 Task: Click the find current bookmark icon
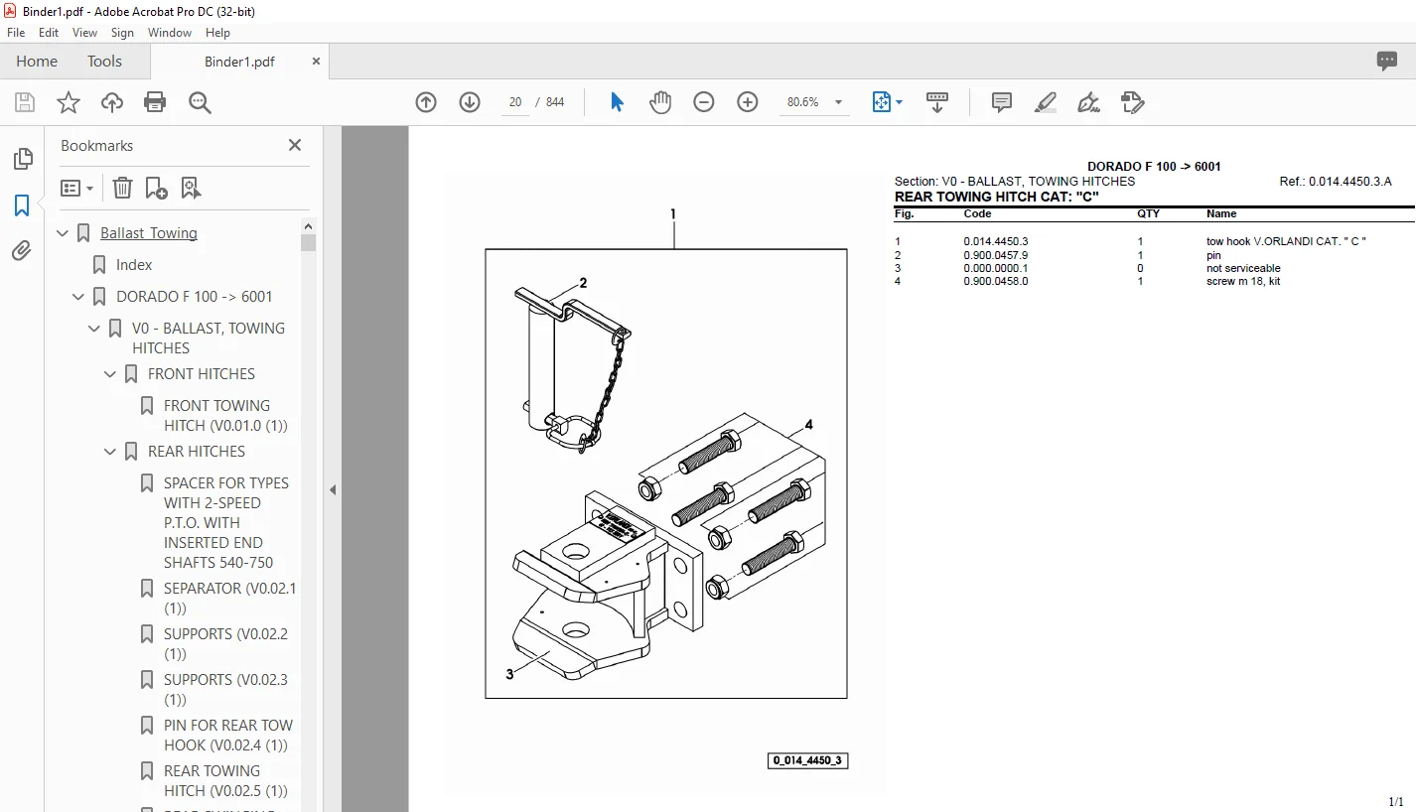pos(191,188)
